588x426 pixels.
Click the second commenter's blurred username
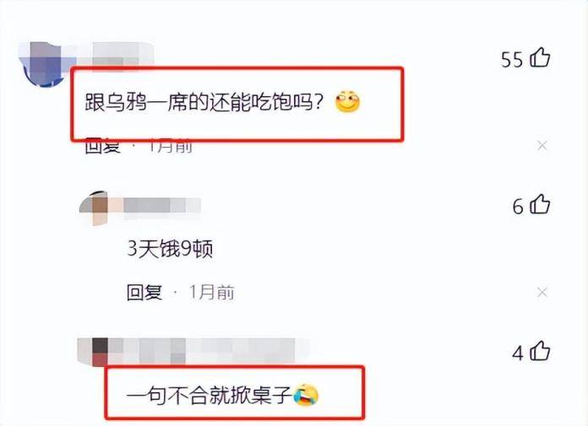tap(162, 206)
